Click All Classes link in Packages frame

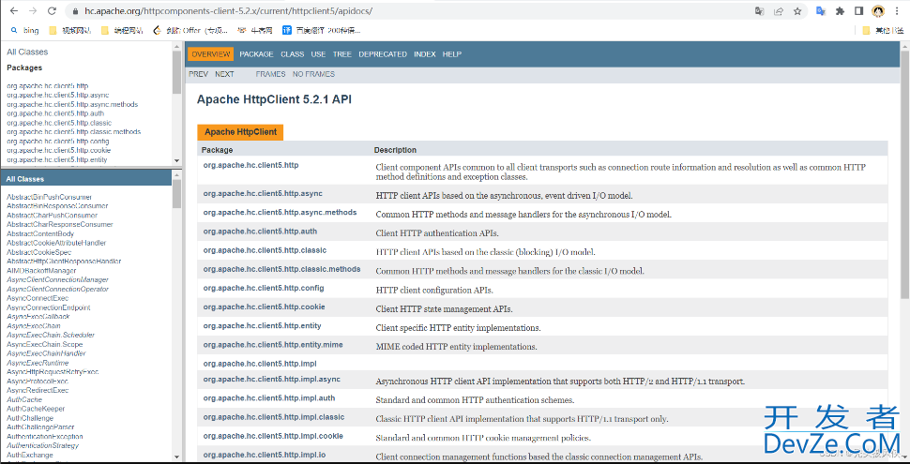point(27,52)
